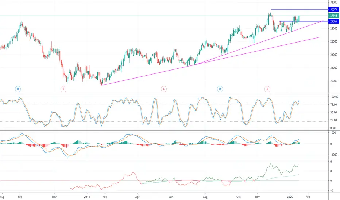This screenshot has width=340, height=200.
Task: Select the blue 29057 price label
Action: (333, 21)
